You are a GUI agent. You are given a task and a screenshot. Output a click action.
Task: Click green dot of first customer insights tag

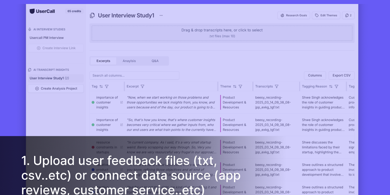93,102
